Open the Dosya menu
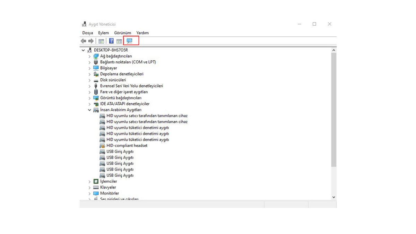 [x=87, y=33]
